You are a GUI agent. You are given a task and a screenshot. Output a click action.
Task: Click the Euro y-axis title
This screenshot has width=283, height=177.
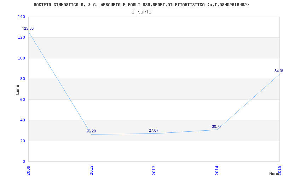click(x=17, y=90)
